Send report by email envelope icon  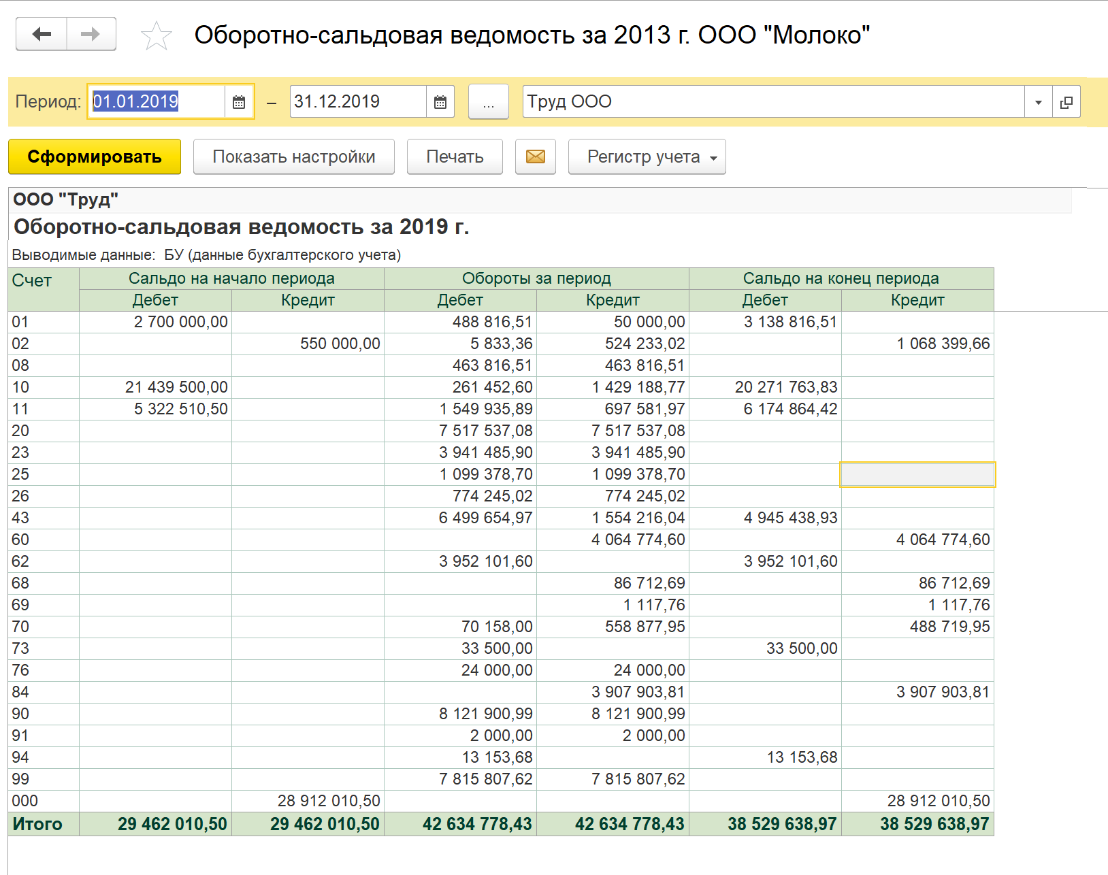tap(536, 156)
